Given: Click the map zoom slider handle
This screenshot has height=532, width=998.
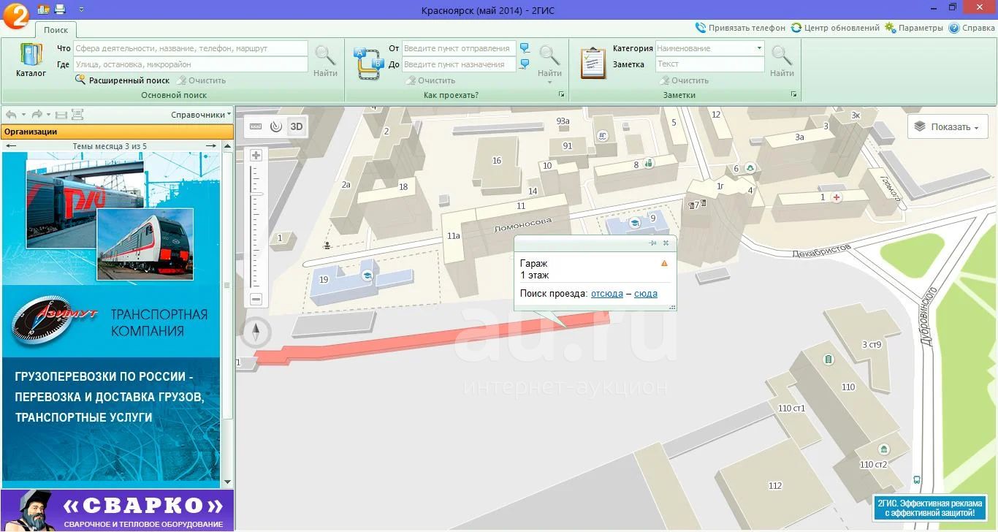Looking at the screenshot, I should (x=256, y=194).
